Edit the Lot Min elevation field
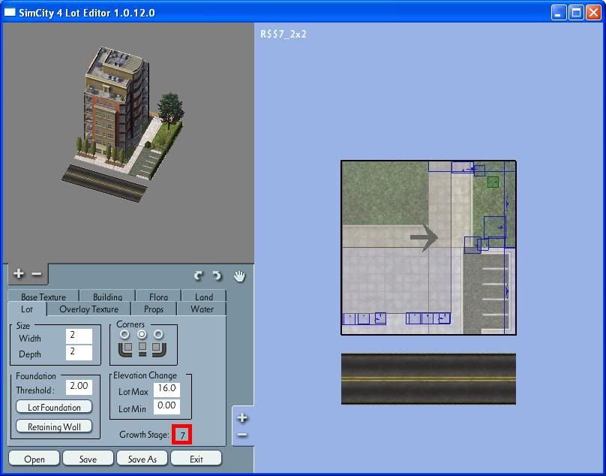The image size is (606, 476). (166, 407)
